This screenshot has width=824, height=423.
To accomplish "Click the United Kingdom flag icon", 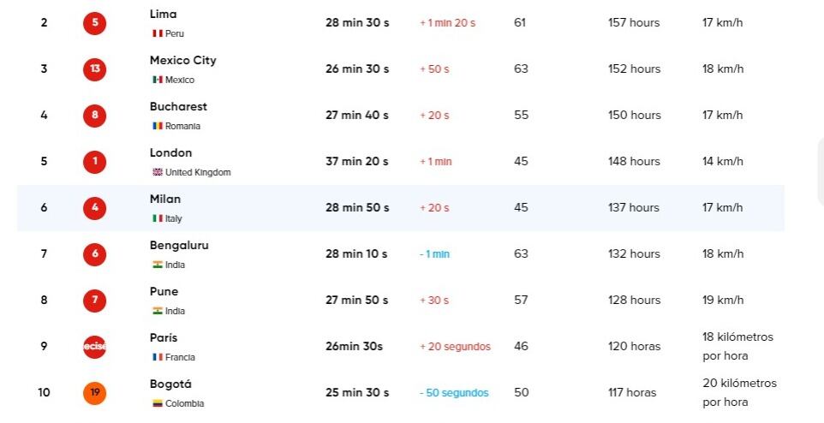I will click(x=158, y=172).
